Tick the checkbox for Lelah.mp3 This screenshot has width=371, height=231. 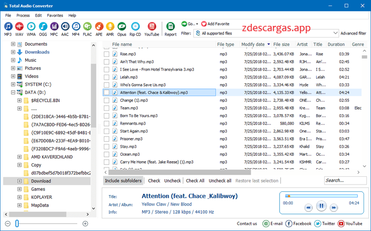click(106, 77)
